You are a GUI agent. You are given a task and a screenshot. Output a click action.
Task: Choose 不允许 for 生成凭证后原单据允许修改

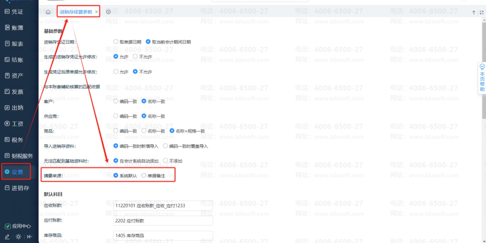coord(143,72)
